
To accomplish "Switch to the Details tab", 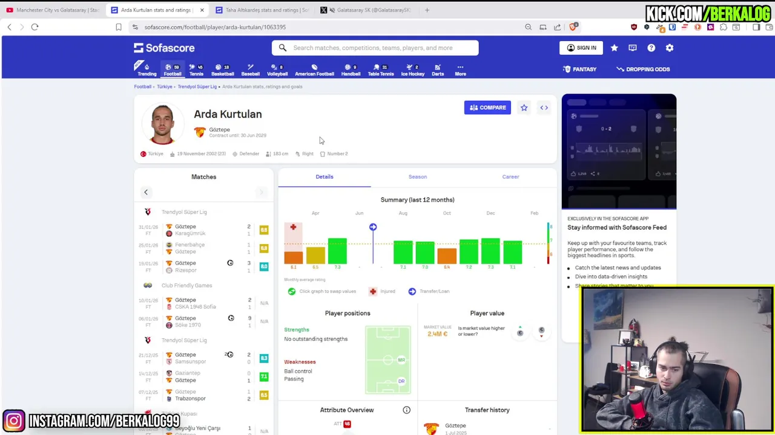I will pos(325,177).
